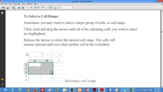
Task: Switch to Adobe Reader taskbar icon
Action: point(102,90)
